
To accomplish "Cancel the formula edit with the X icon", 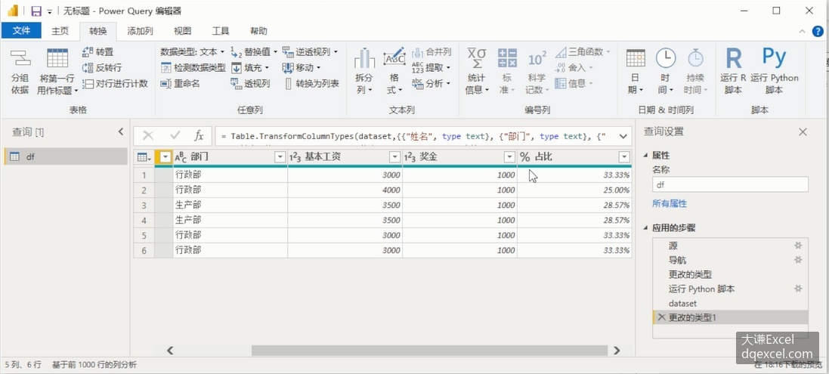I will tap(148, 136).
